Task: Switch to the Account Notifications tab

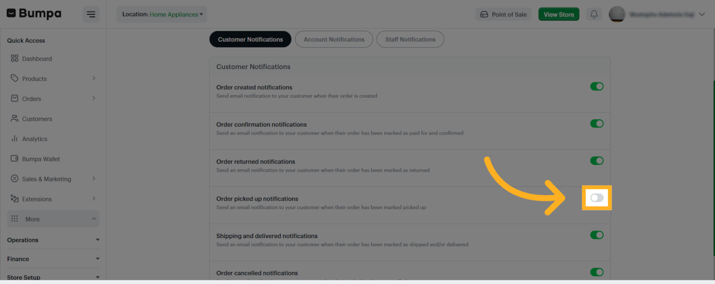Action: coord(334,39)
